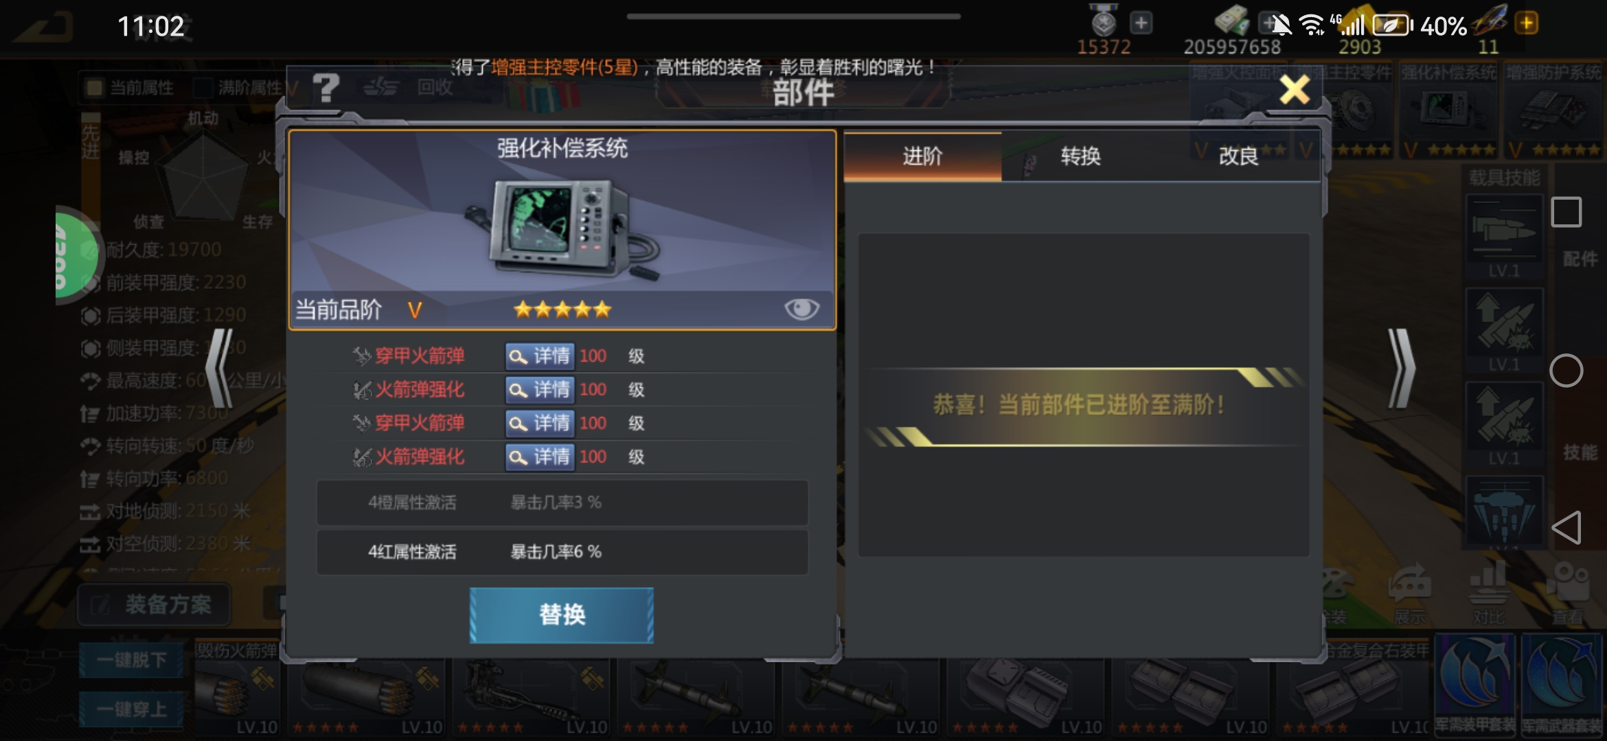Check the 当前属性 checkbox
The height and width of the screenshot is (741, 1607).
pyautogui.click(x=94, y=88)
